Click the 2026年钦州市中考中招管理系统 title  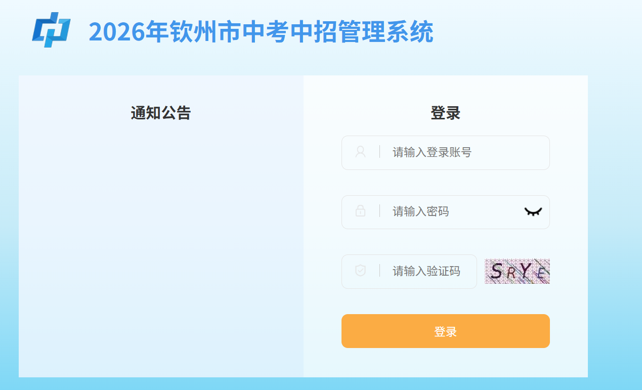261,32
